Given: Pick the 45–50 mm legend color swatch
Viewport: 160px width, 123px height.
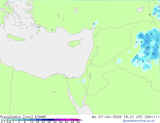Looking at the screenshot, I should coord(74,120).
